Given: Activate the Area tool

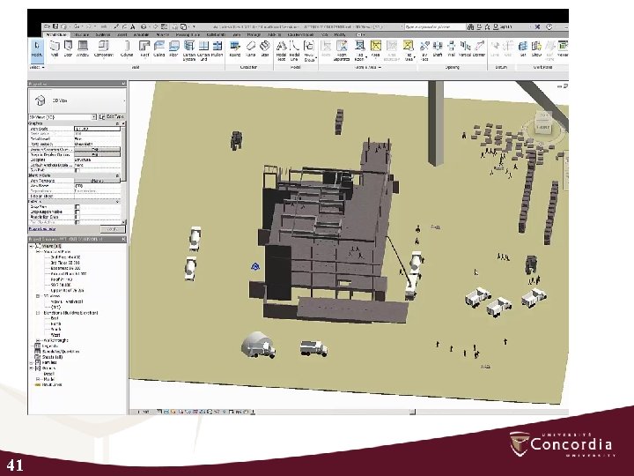Looking at the screenshot, I should point(376,49).
